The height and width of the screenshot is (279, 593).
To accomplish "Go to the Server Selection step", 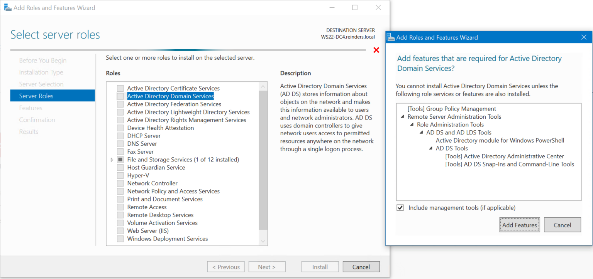I will click(x=41, y=84).
